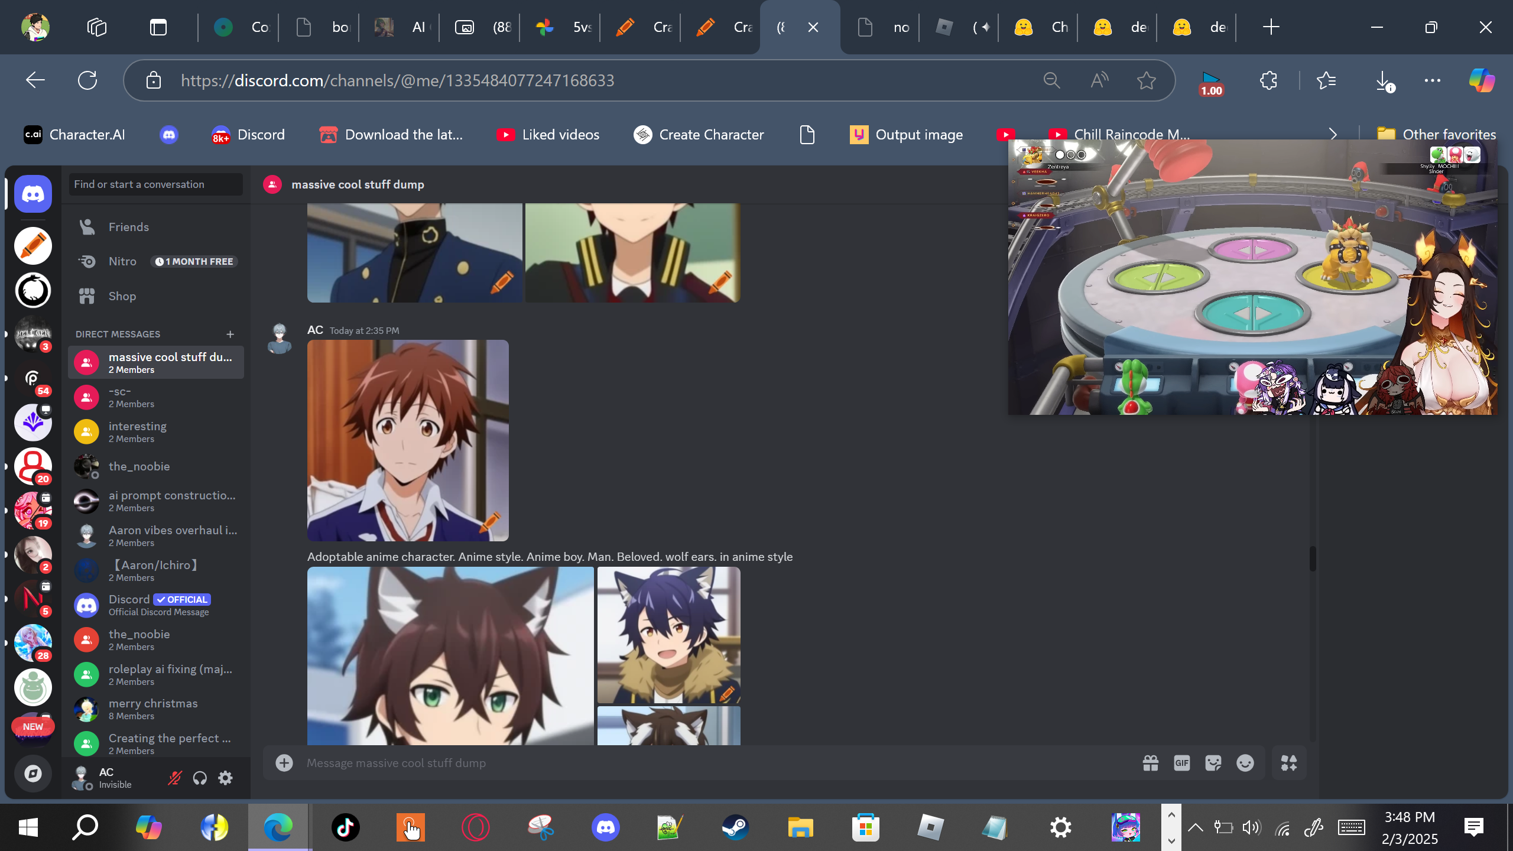Open the Apps launcher icon in message bar

[x=1289, y=763]
